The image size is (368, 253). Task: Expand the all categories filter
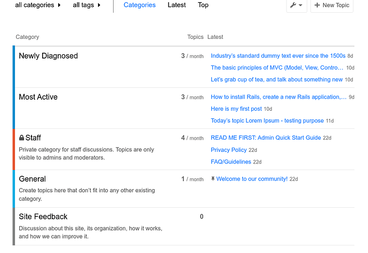(38, 5)
